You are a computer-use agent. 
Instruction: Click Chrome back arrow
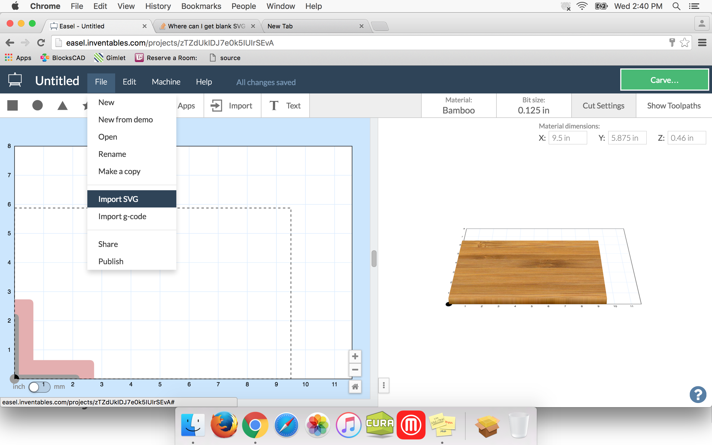[x=10, y=43]
